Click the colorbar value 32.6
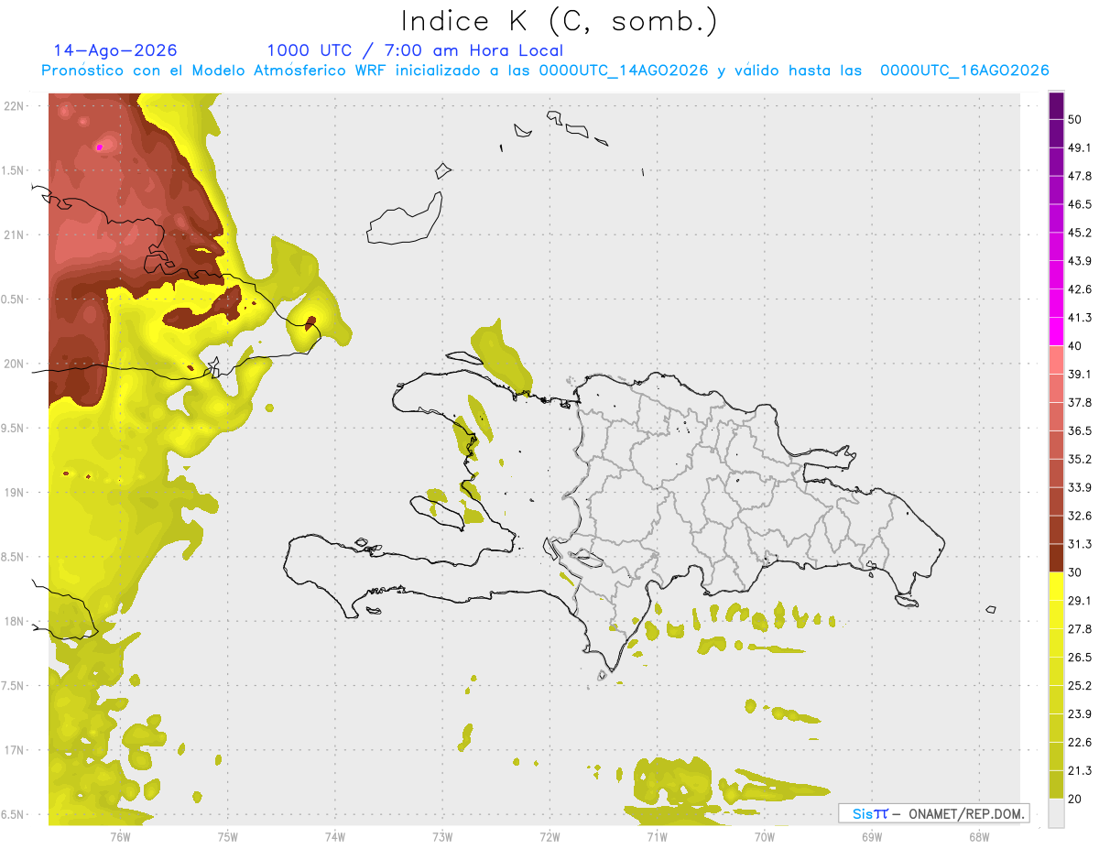Viewport: 1099px width, 849px height. click(1080, 516)
